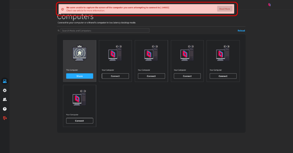Image resolution: width=293 pixels, height=153 pixels.
Task: Connect to the third Your Computer in top row
Action: (x=187, y=76)
